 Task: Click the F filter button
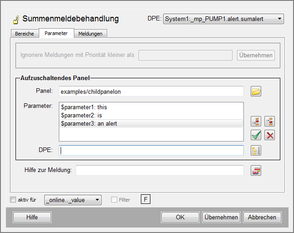[145, 199]
